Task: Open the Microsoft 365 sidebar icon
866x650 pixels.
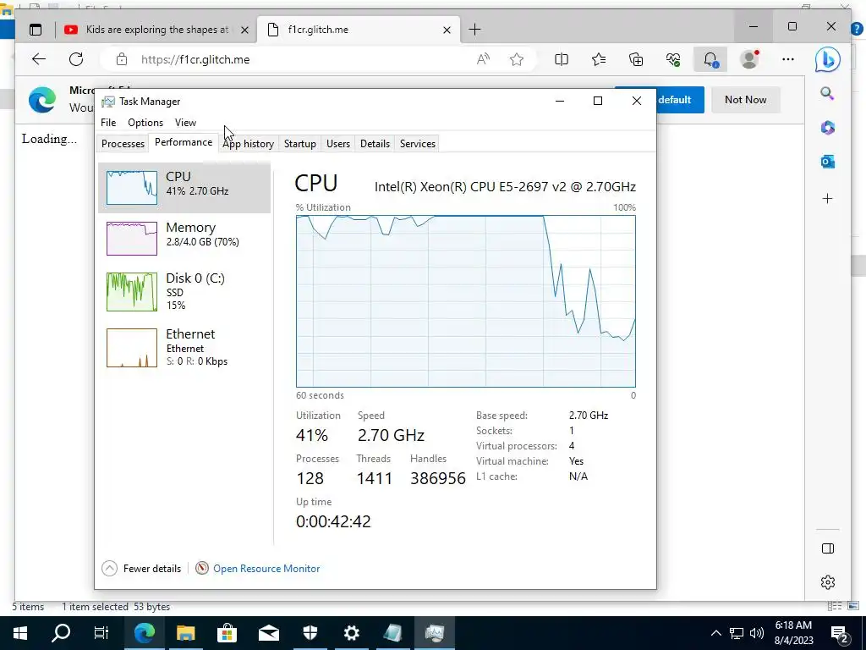Action: 827,128
